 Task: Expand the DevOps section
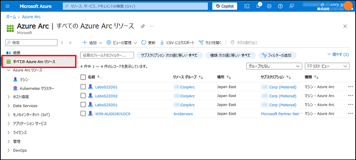tap(9, 150)
